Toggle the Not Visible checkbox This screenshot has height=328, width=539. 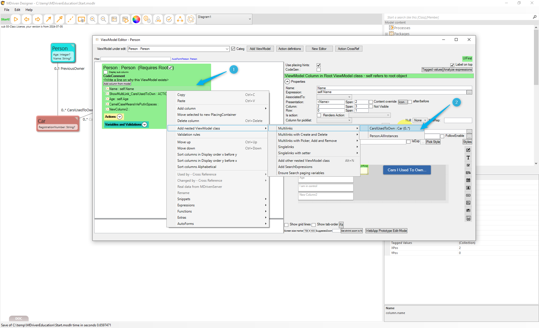coord(371,107)
